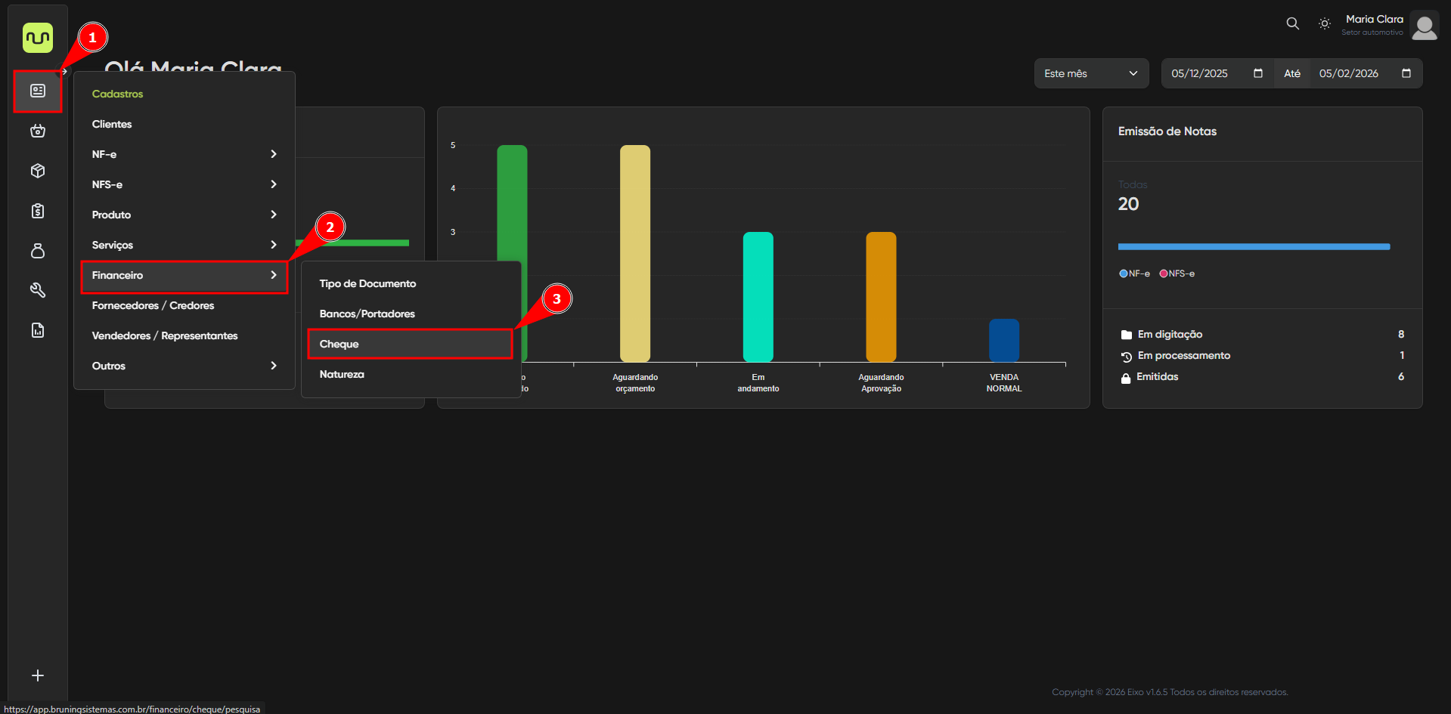The height and width of the screenshot is (714, 1451).
Task: Click the money bag sidebar icon
Action: click(38, 251)
